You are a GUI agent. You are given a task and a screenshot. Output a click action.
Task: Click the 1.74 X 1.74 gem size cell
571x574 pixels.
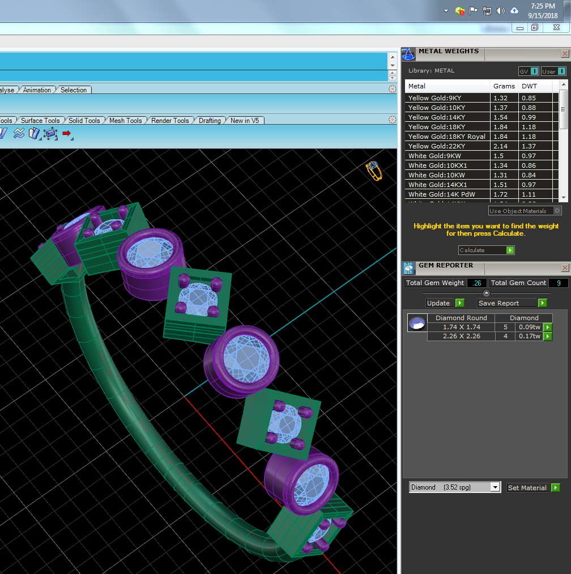click(x=461, y=327)
